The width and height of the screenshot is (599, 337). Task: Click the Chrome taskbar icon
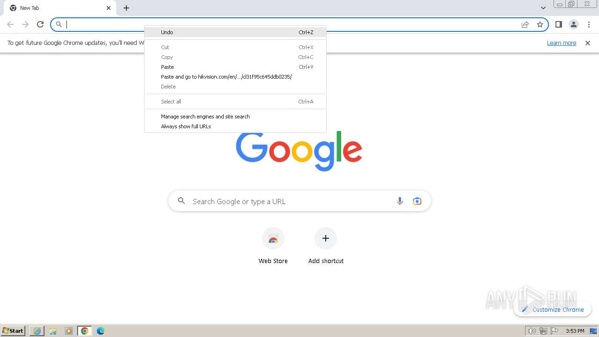[85, 331]
